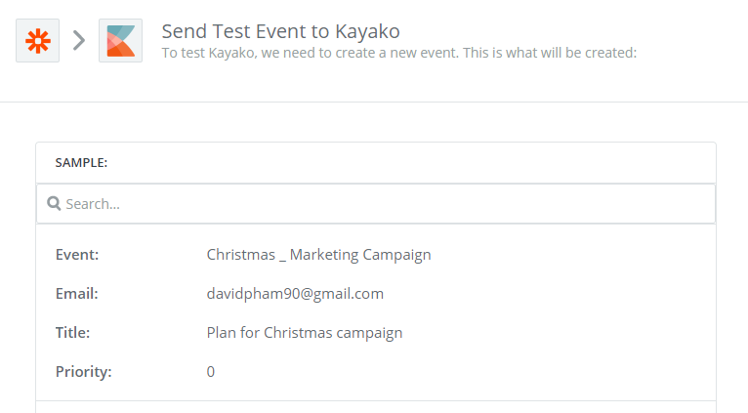Viewport: 748px width, 413px height.
Task: Click the Search placeholder text
Action: pyautogui.click(x=93, y=204)
